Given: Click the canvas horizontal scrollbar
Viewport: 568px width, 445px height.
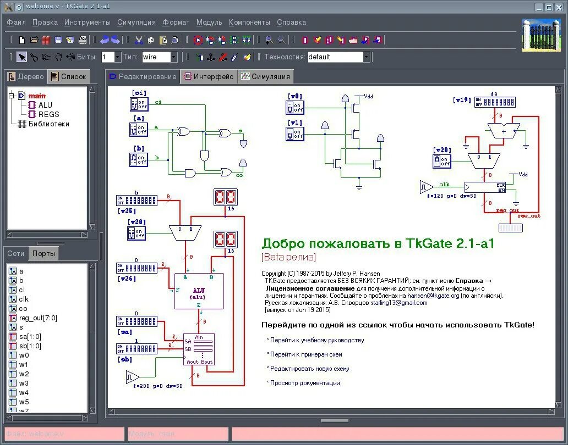Looking at the screenshot, I should (331, 411).
